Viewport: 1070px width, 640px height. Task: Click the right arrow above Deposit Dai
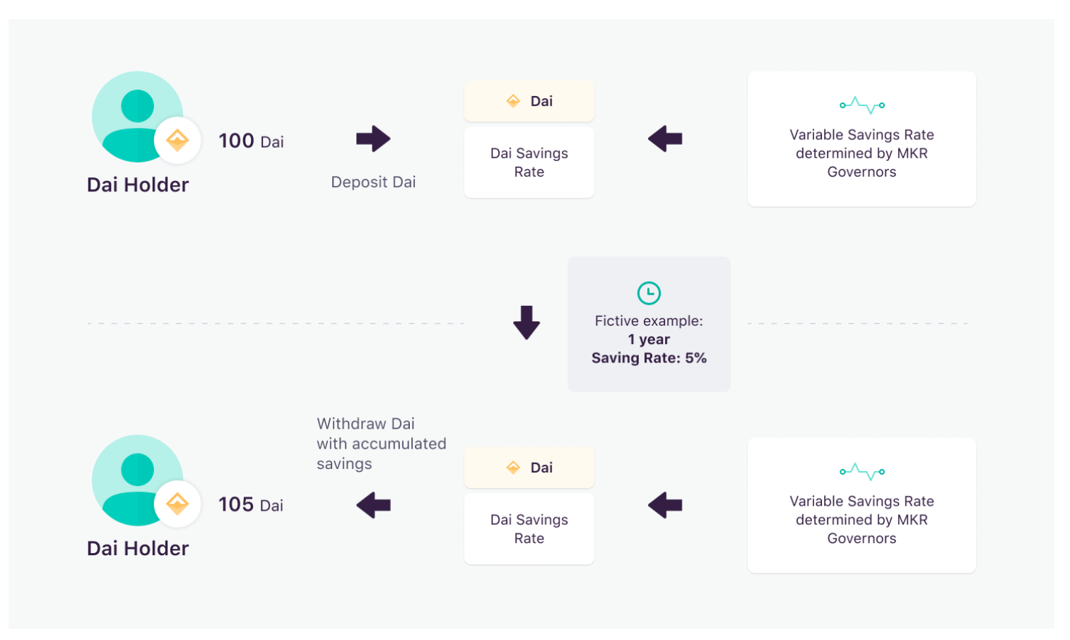coord(373,138)
